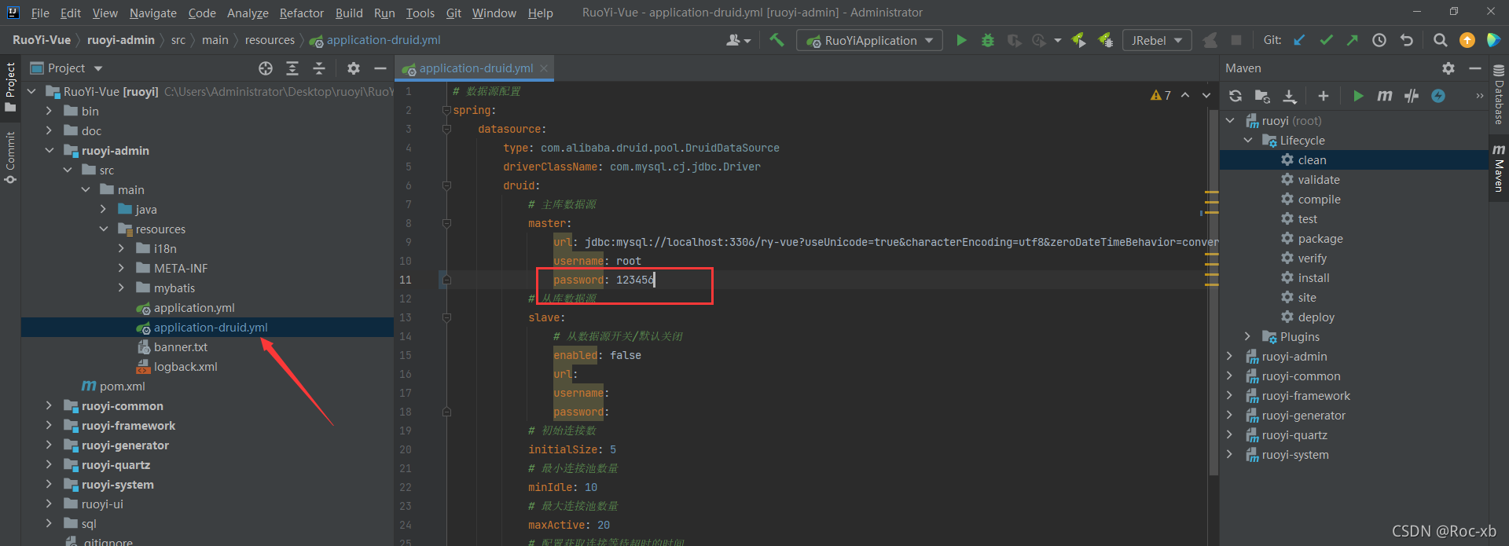This screenshot has height=546, width=1509.
Task: Expand the java folder
Action: 103,210
